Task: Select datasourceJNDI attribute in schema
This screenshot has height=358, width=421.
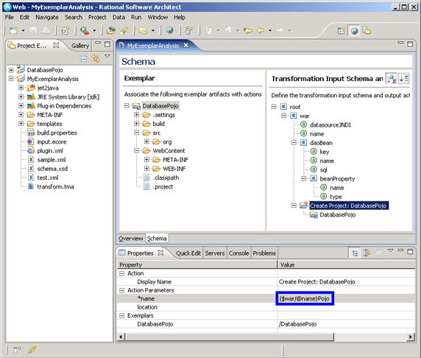Action: (330, 124)
